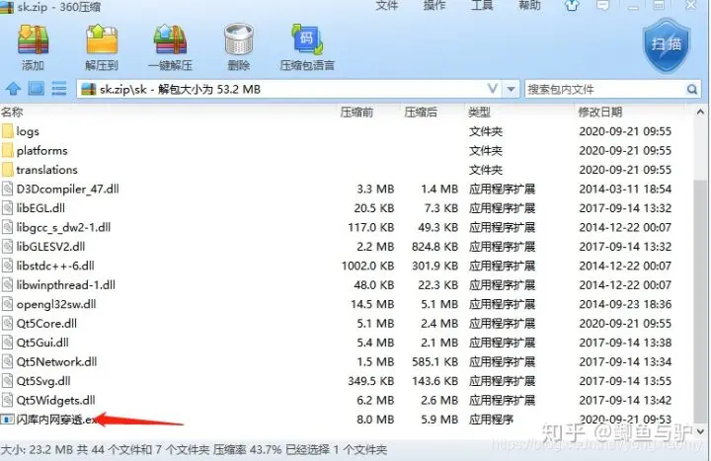Image resolution: width=711 pixels, height=461 pixels.
Task: Click the status bar size summary text
Action: [x=195, y=450]
